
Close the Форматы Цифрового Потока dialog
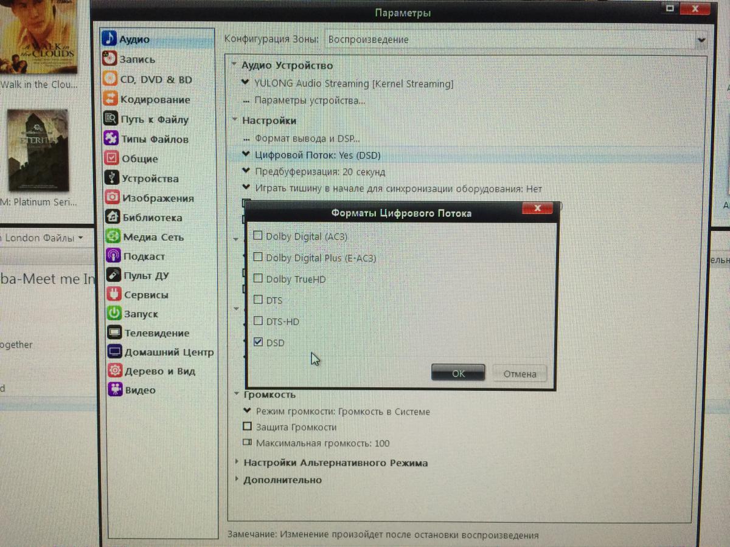pyautogui.click(x=537, y=208)
